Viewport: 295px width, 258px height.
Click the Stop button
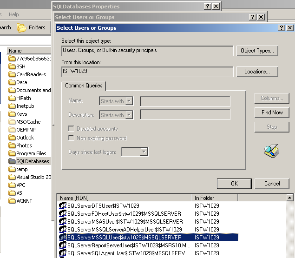tap(272, 127)
